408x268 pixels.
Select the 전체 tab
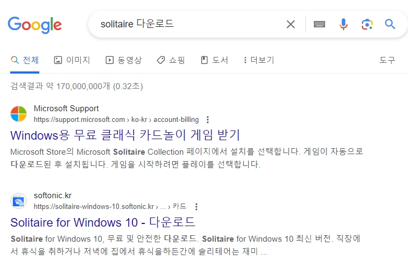pos(25,60)
